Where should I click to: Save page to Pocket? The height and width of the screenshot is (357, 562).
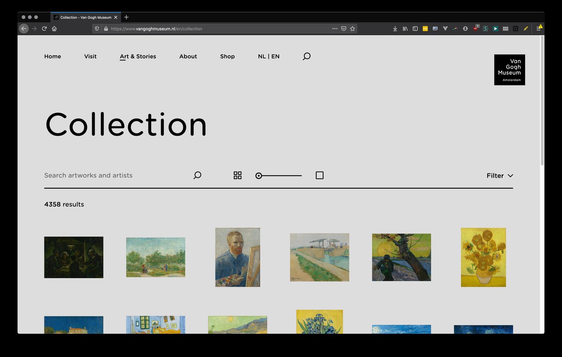pos(344,29)
